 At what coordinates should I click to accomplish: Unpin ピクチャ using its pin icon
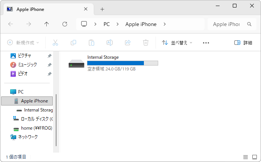pos(49,56)
